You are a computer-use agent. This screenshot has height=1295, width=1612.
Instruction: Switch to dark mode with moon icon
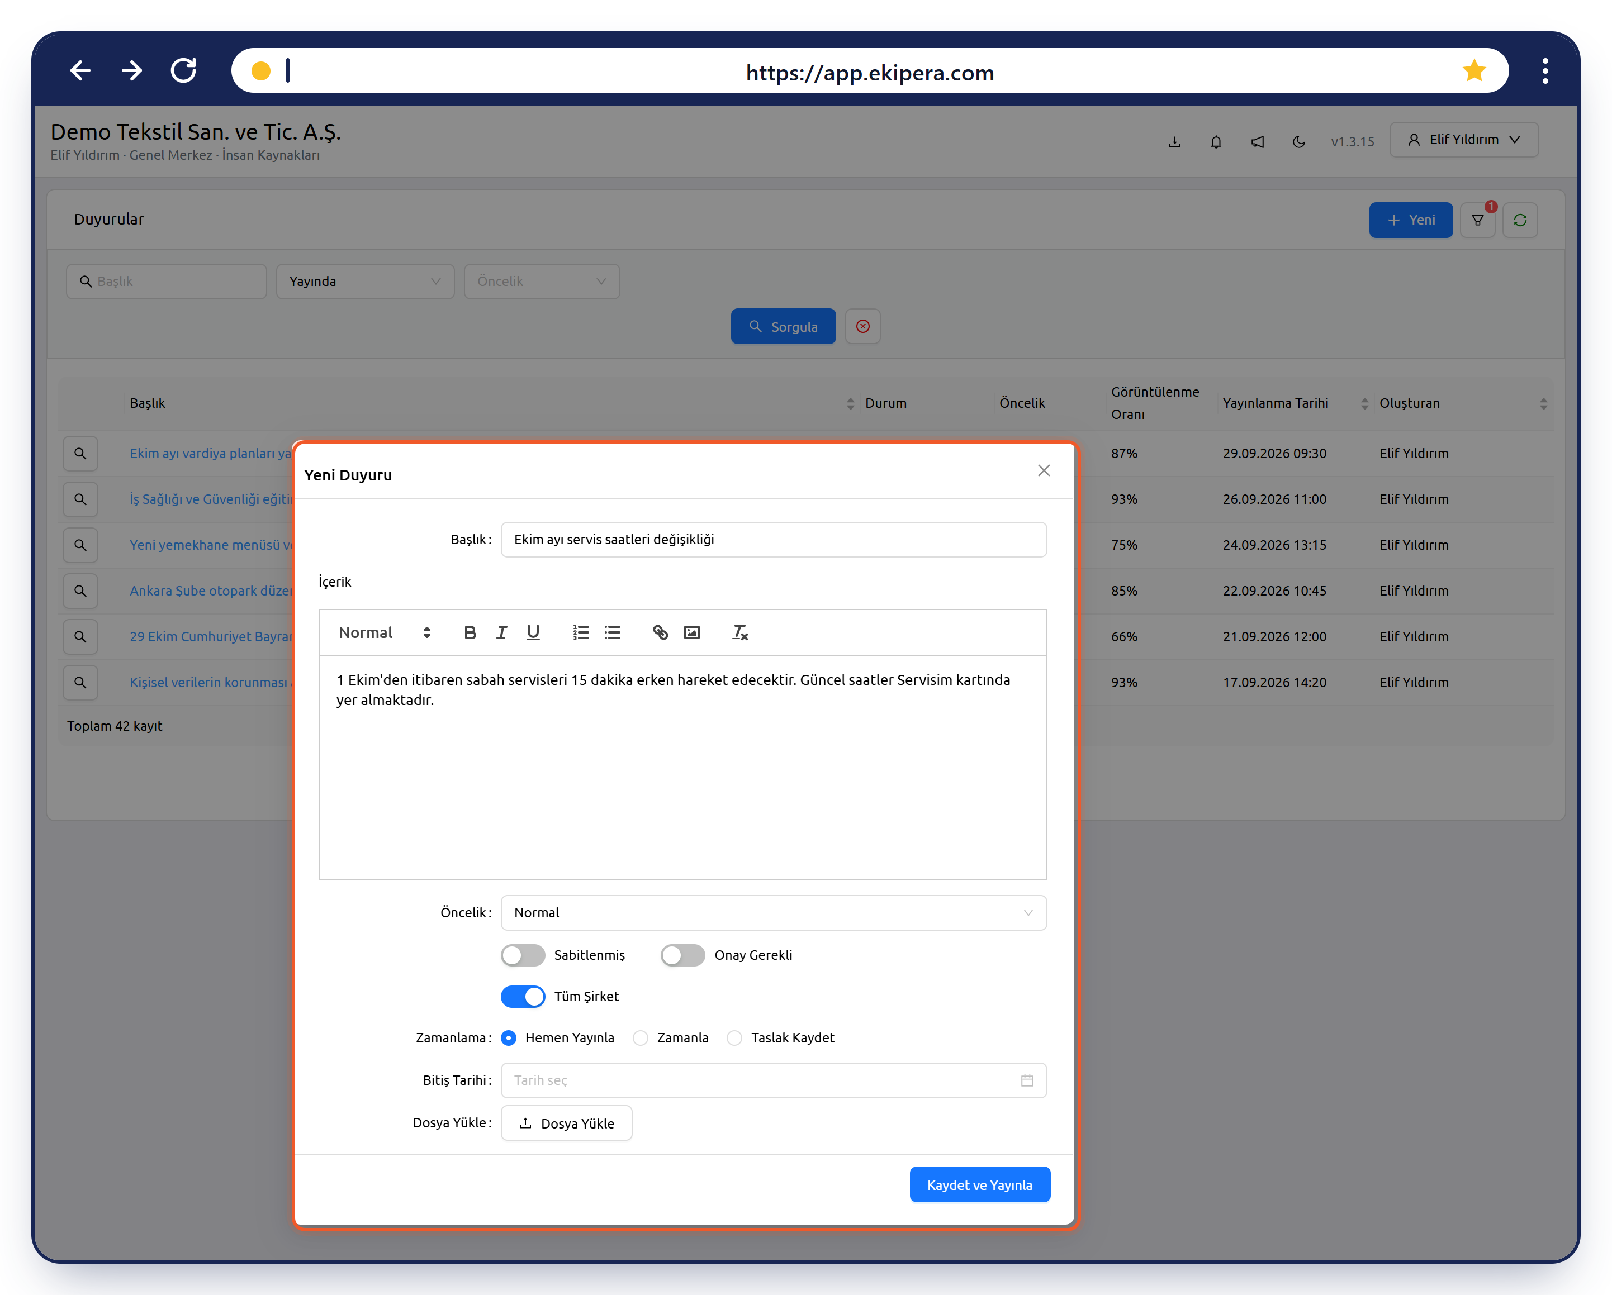[x=1299, y=141]
